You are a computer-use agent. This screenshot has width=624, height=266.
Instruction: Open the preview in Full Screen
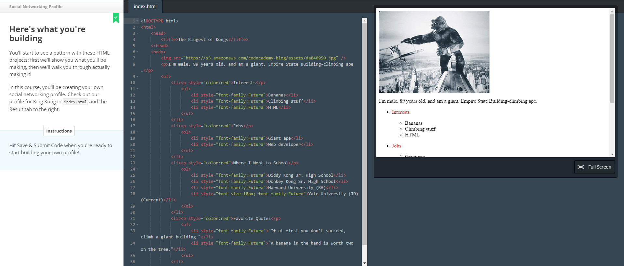tap(594, 167)
